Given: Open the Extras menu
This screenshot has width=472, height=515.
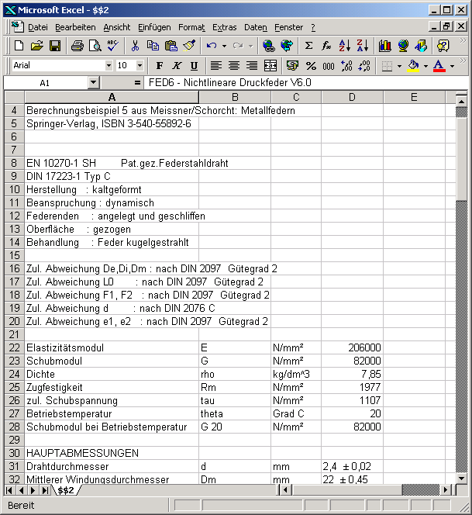Looking at the screenshot, I should (224, 27).
